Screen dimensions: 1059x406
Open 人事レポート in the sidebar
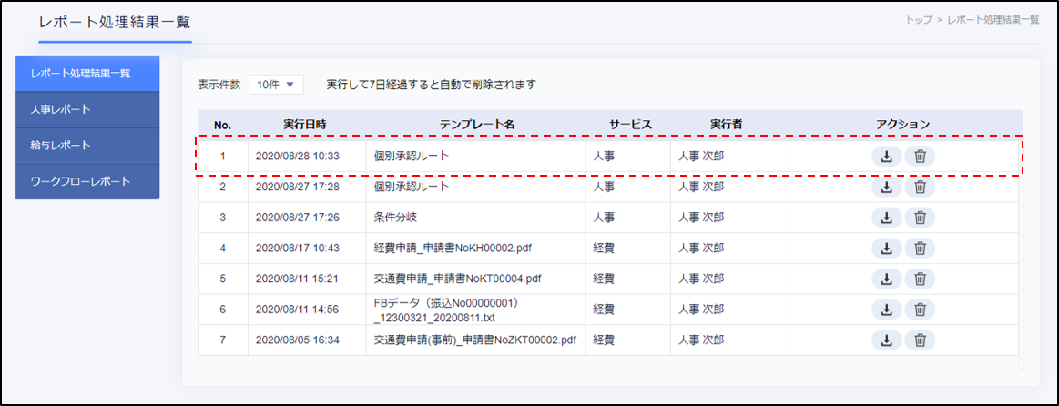pyautogui.click(x=87, y=110)
